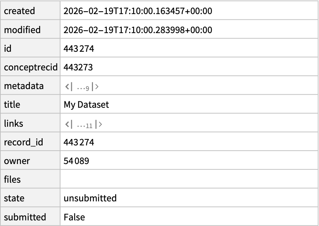The image size is (319, 226).
Task: Click the title value My Dataset
Action: pos(86,105)
